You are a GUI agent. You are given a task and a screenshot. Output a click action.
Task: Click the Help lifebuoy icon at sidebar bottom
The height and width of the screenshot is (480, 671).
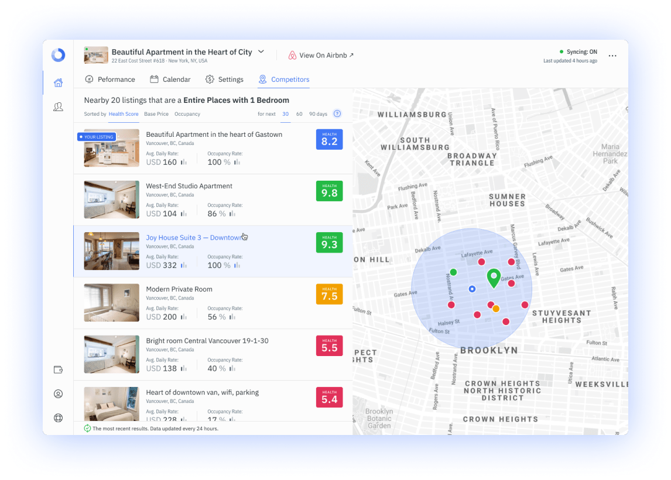click(x=58, y=417)
